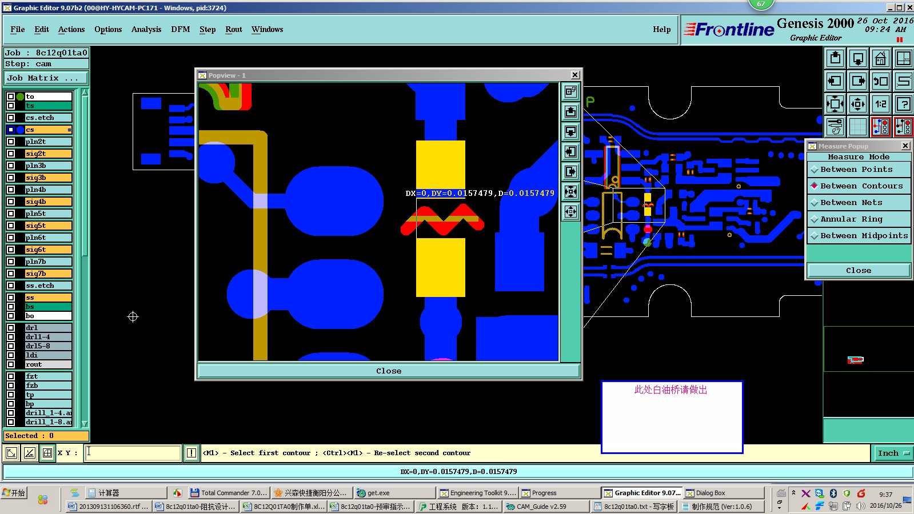Click the pan down icon in the right toolbar

[858, 58]
